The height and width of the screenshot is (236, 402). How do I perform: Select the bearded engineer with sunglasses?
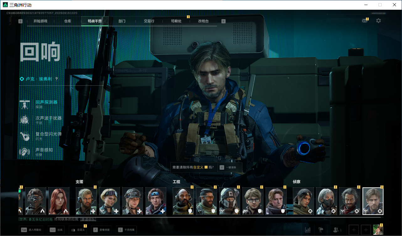206,201
